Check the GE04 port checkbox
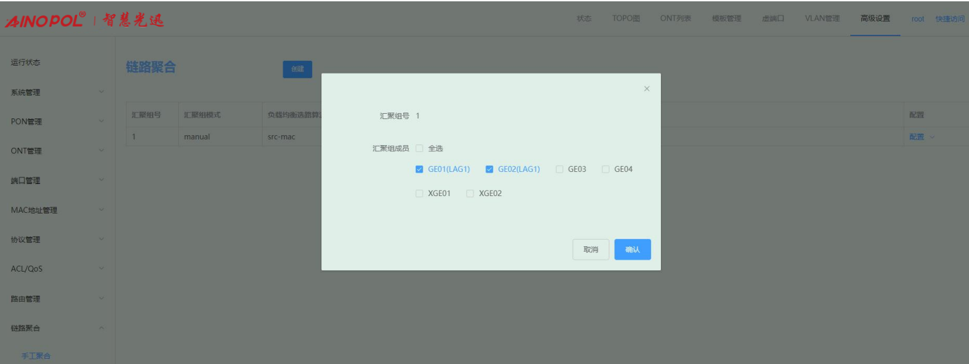Screen dimensions: 969x364 pos(605,169)
